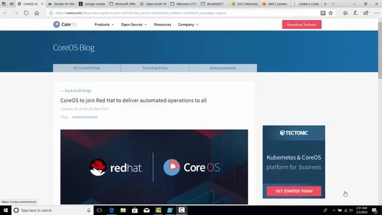Viewport: 382px width, 215px height.
Task: Expand the Products menu
Action: pos(104,24)
